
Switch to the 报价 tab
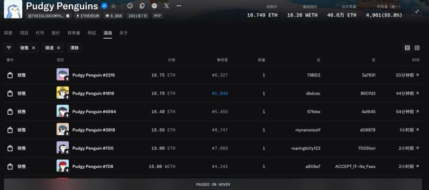tap(56, 33)
